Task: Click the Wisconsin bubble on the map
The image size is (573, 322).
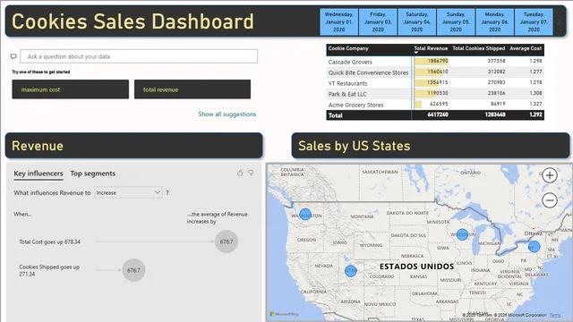Action: pos(462,234)
